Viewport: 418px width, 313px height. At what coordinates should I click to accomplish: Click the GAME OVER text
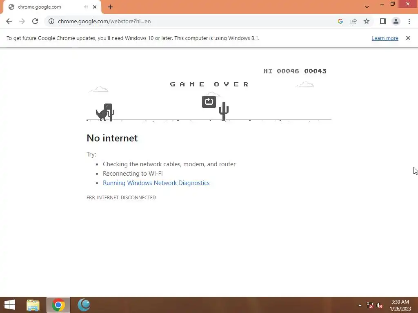(x=209, y=84)
